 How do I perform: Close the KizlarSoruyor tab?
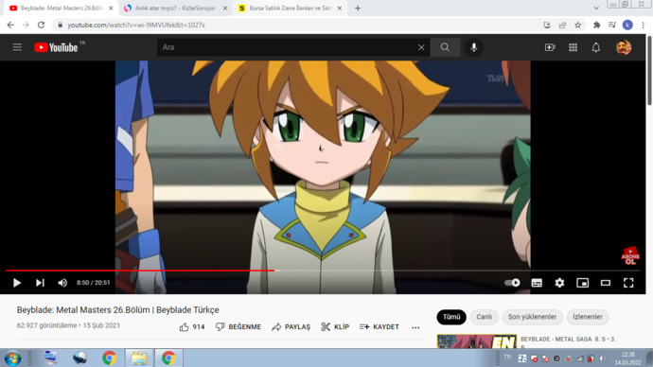point(225,8)
